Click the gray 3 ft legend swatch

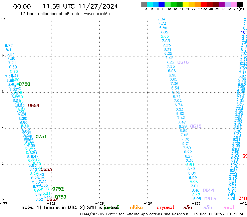144,4
